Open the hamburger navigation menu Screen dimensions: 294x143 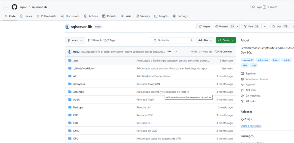pyautogui.click(x=6, y=7)
